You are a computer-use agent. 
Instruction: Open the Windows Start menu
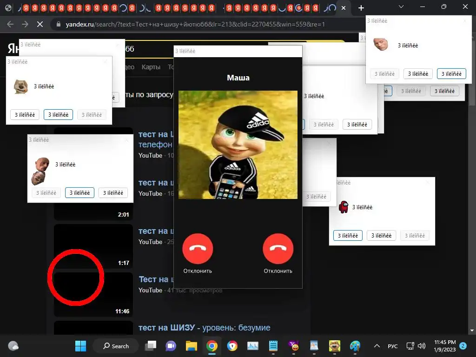pos(81,346)
